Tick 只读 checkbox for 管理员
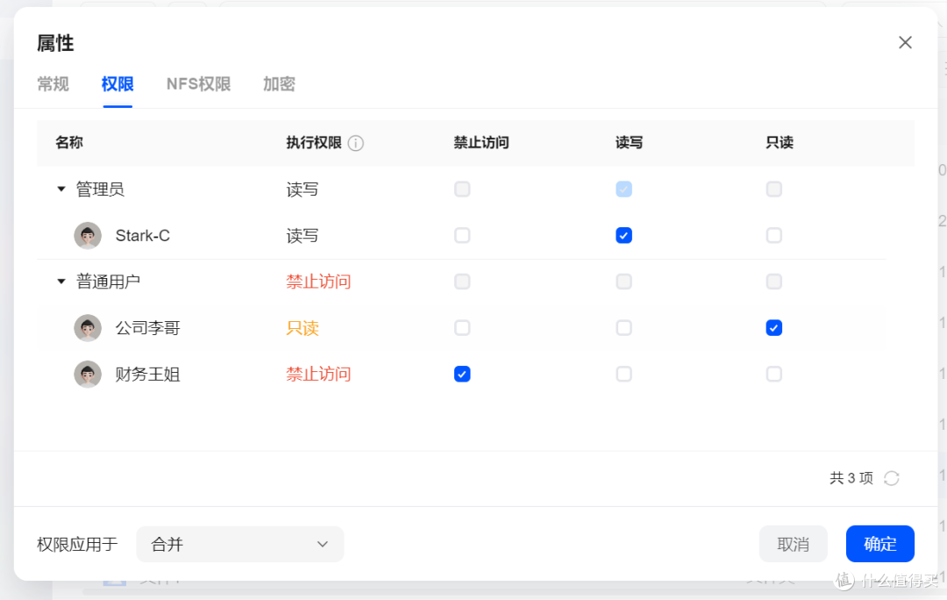 (x=773, y=189)
